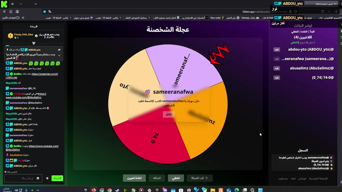Click the اعادة تعيين reset button
The width and height of the screenshot is (342, 192).
134,178
